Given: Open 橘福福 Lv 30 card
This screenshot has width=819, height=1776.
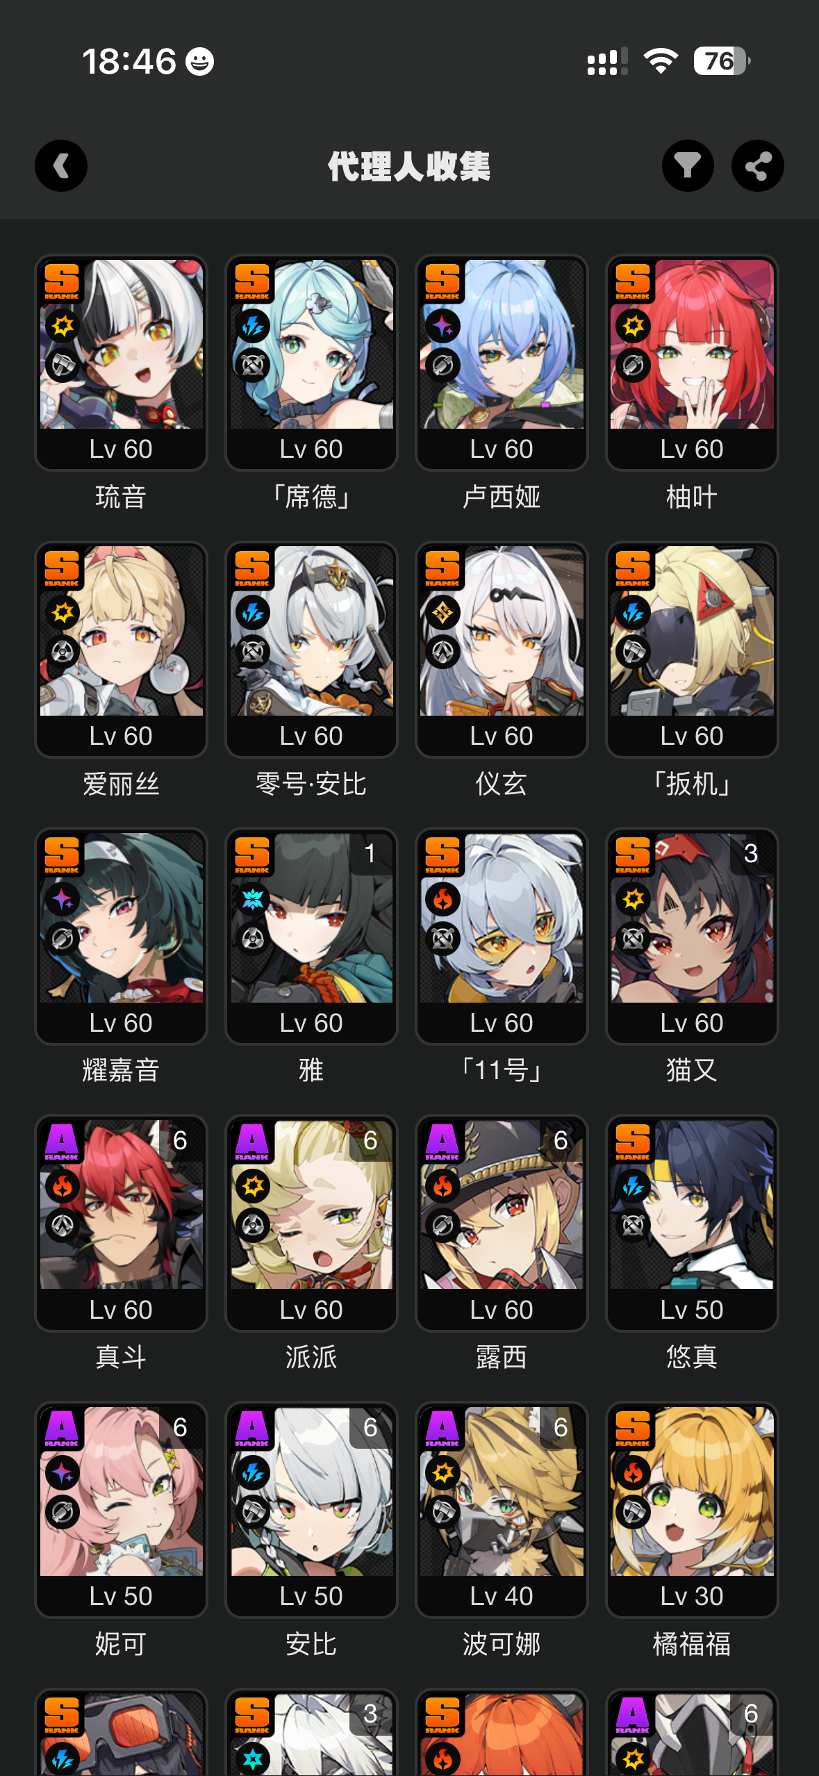Looking at the screenshot, I should coord(692,1510).
